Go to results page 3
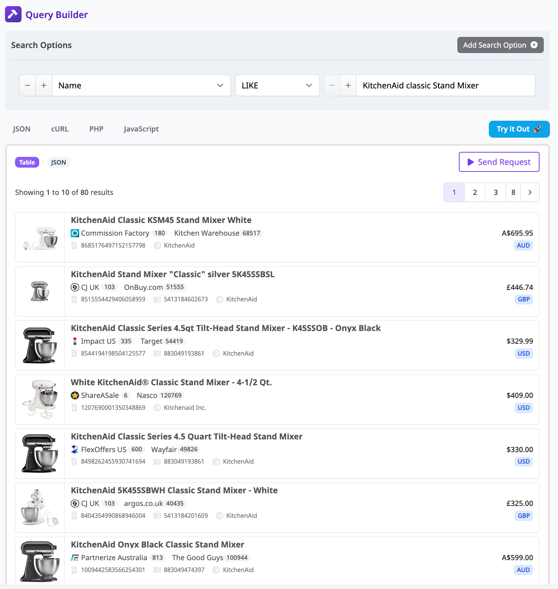The width and height of the screenshot is (558, 589). click(x=496, y=192)
